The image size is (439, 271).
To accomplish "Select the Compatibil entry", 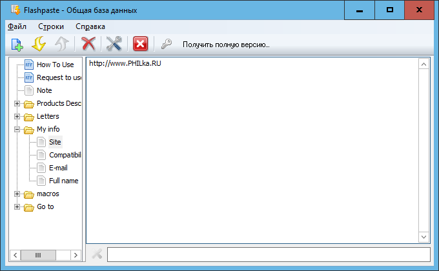I will click(65, 155).
